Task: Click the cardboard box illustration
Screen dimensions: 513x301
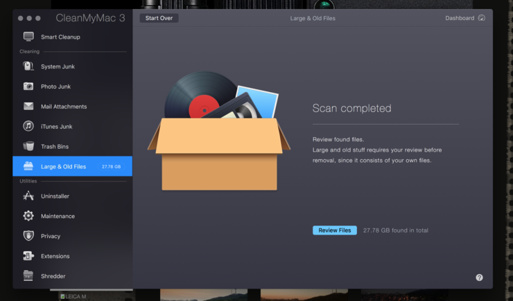Action: click(219, 131)
